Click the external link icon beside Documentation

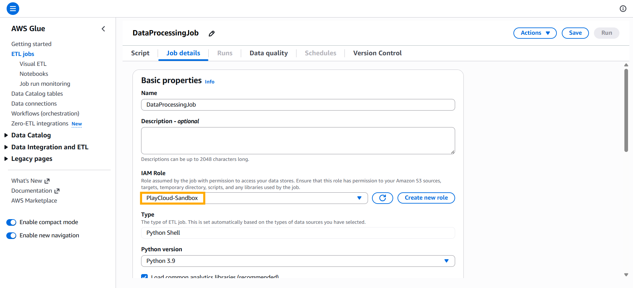pos(57,191)
